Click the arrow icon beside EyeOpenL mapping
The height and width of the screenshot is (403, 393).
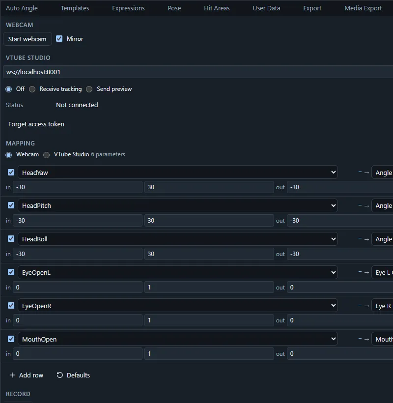[x=366, y=273]
